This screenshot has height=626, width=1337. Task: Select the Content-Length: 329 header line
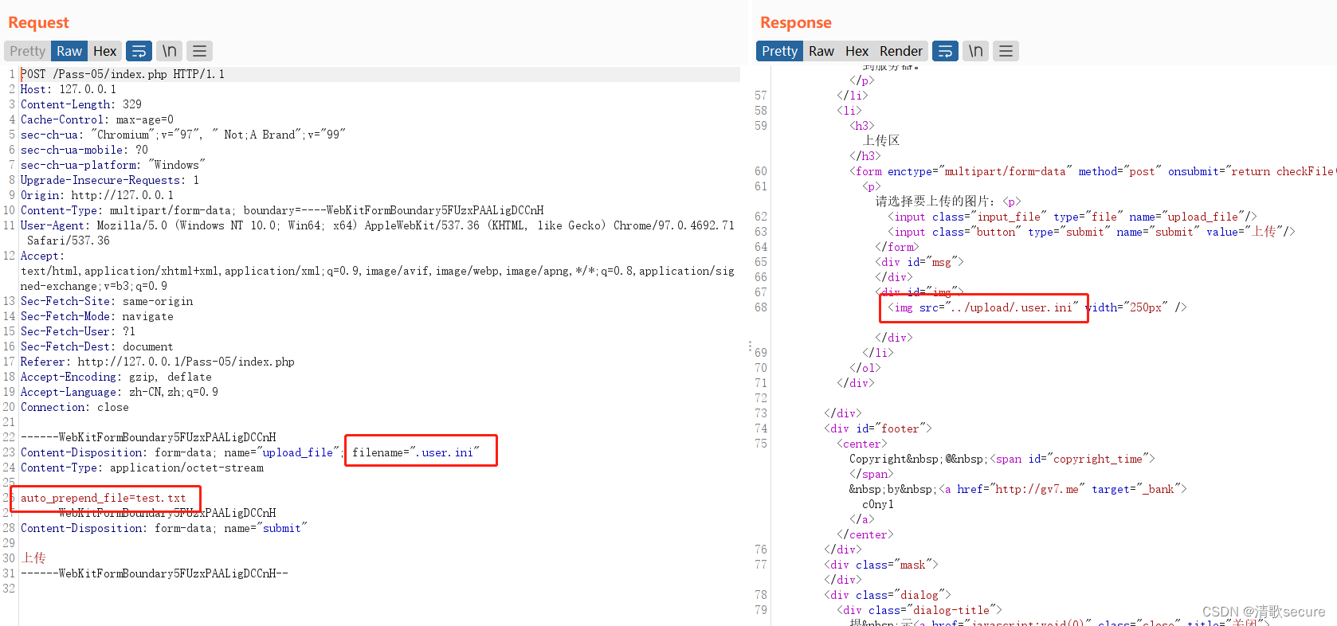81,104
